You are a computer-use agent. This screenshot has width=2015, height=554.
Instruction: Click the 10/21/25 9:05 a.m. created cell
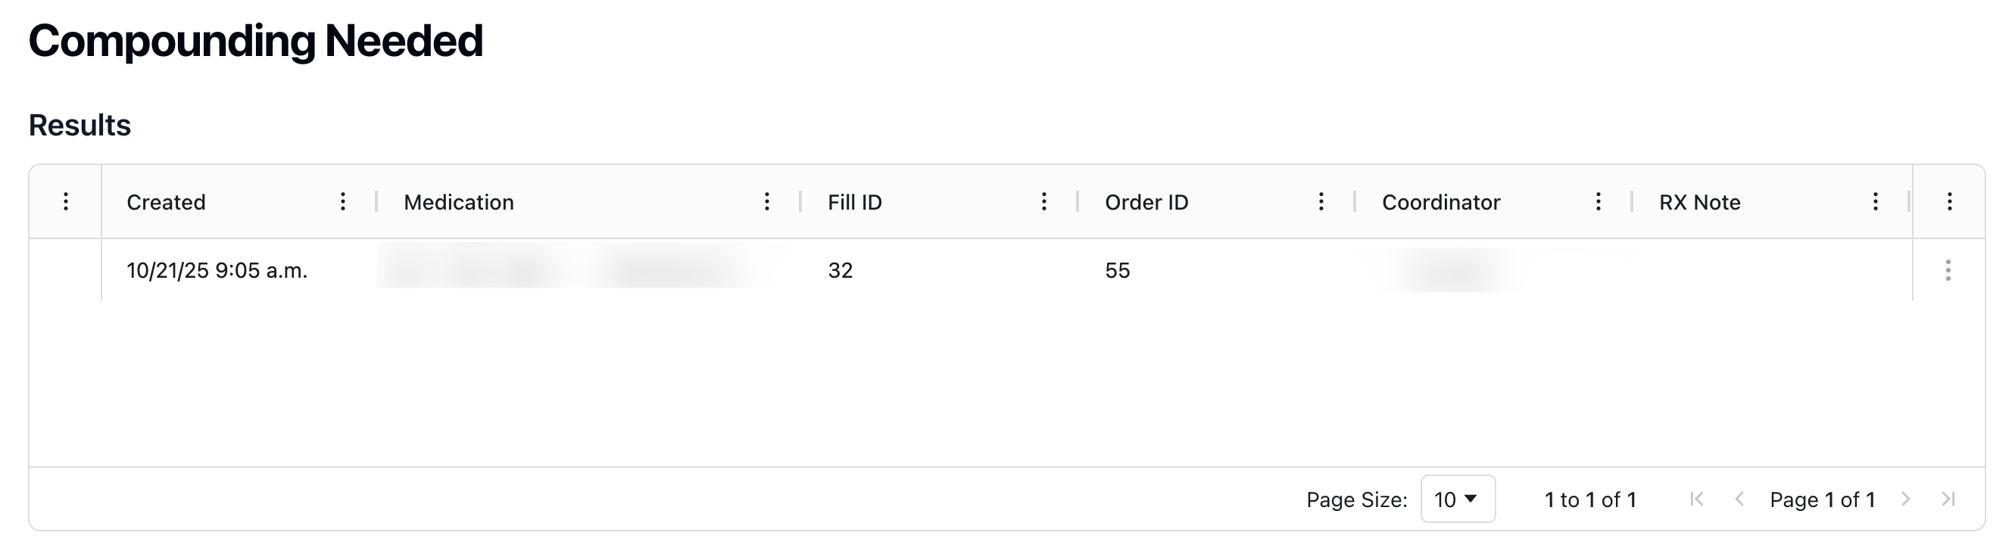217,270
